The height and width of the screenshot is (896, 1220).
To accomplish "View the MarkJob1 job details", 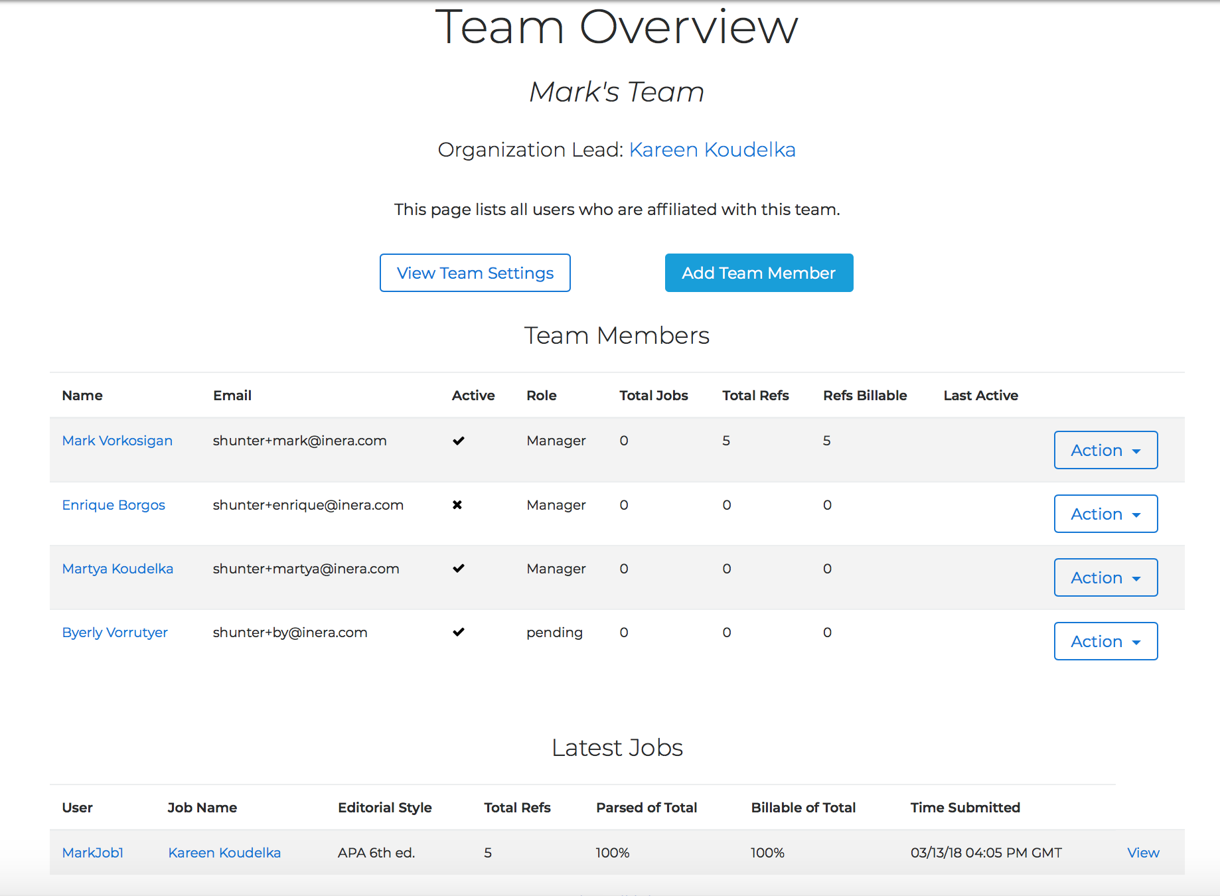I will coord(1143,853).
